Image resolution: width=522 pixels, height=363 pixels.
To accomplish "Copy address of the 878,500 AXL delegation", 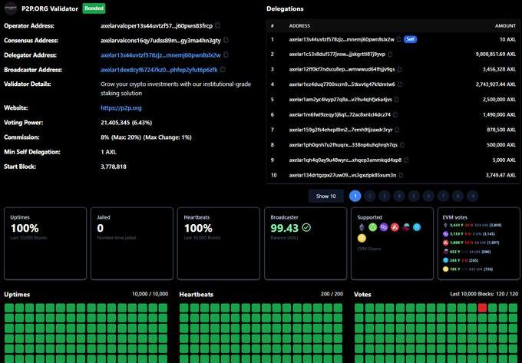I will click(397, 130).
